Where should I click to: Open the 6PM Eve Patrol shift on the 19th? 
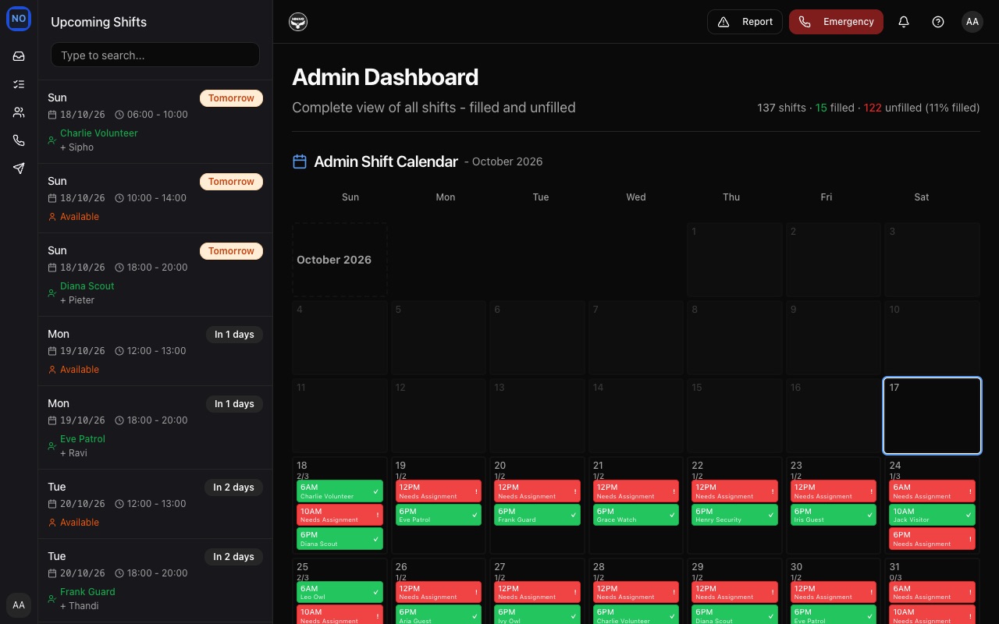coord(439,515)
